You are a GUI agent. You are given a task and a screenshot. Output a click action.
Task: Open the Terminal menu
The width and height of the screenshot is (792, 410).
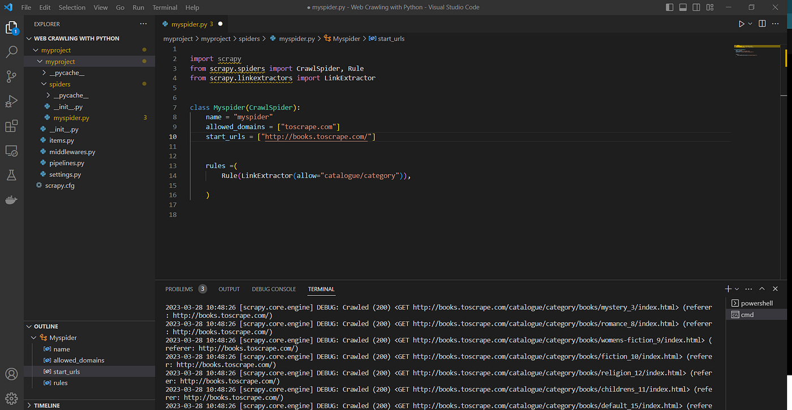(165, 7)
